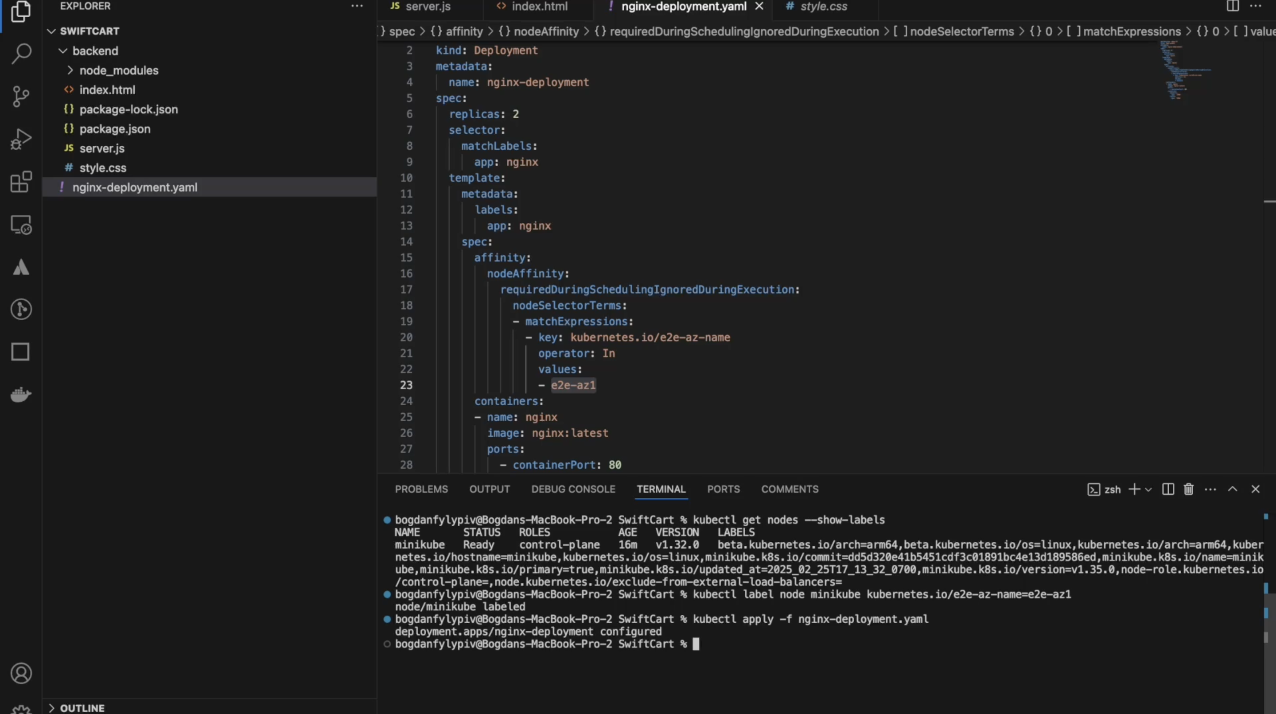Kill terminal using trash icon
The height and width of the screenshot is (714, 1276).
click(1188, 489)
